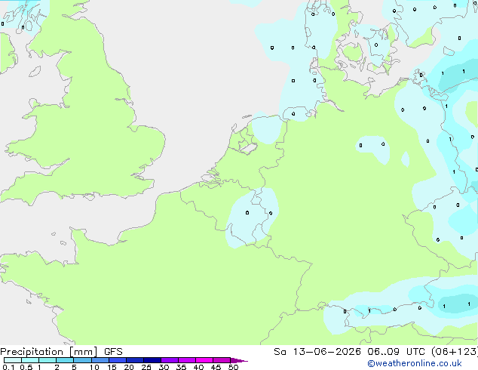Click the 1 mm legend color swatch
The image size is (478, 370).
47,360
